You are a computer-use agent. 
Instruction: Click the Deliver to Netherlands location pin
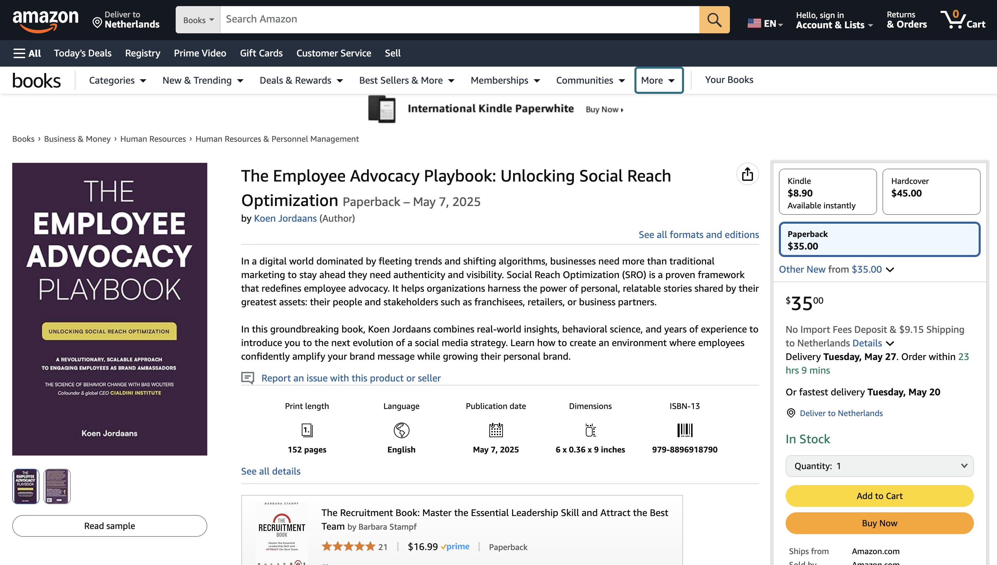pos(97,23)
